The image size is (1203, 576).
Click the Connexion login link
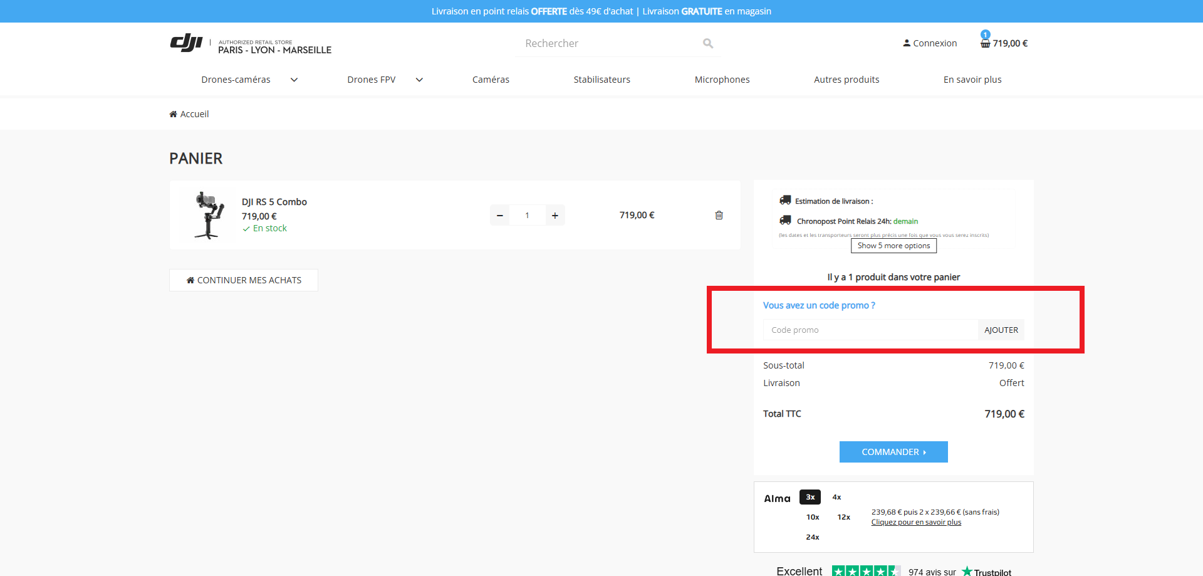pyautogui.click(x=930, y=43)
